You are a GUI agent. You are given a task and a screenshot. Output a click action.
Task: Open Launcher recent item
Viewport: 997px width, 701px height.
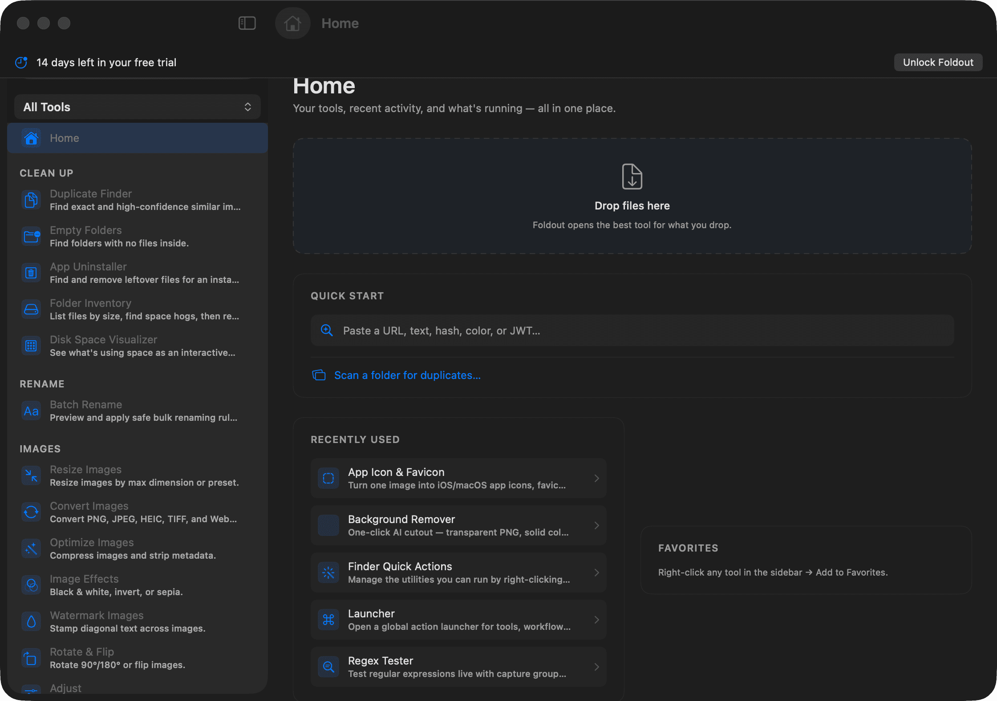coord(458,620)
